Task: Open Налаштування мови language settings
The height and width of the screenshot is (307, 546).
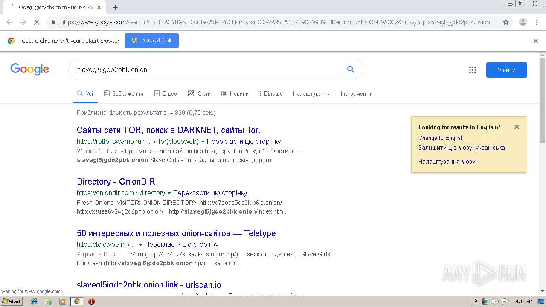Action: [x=447, y=162]
